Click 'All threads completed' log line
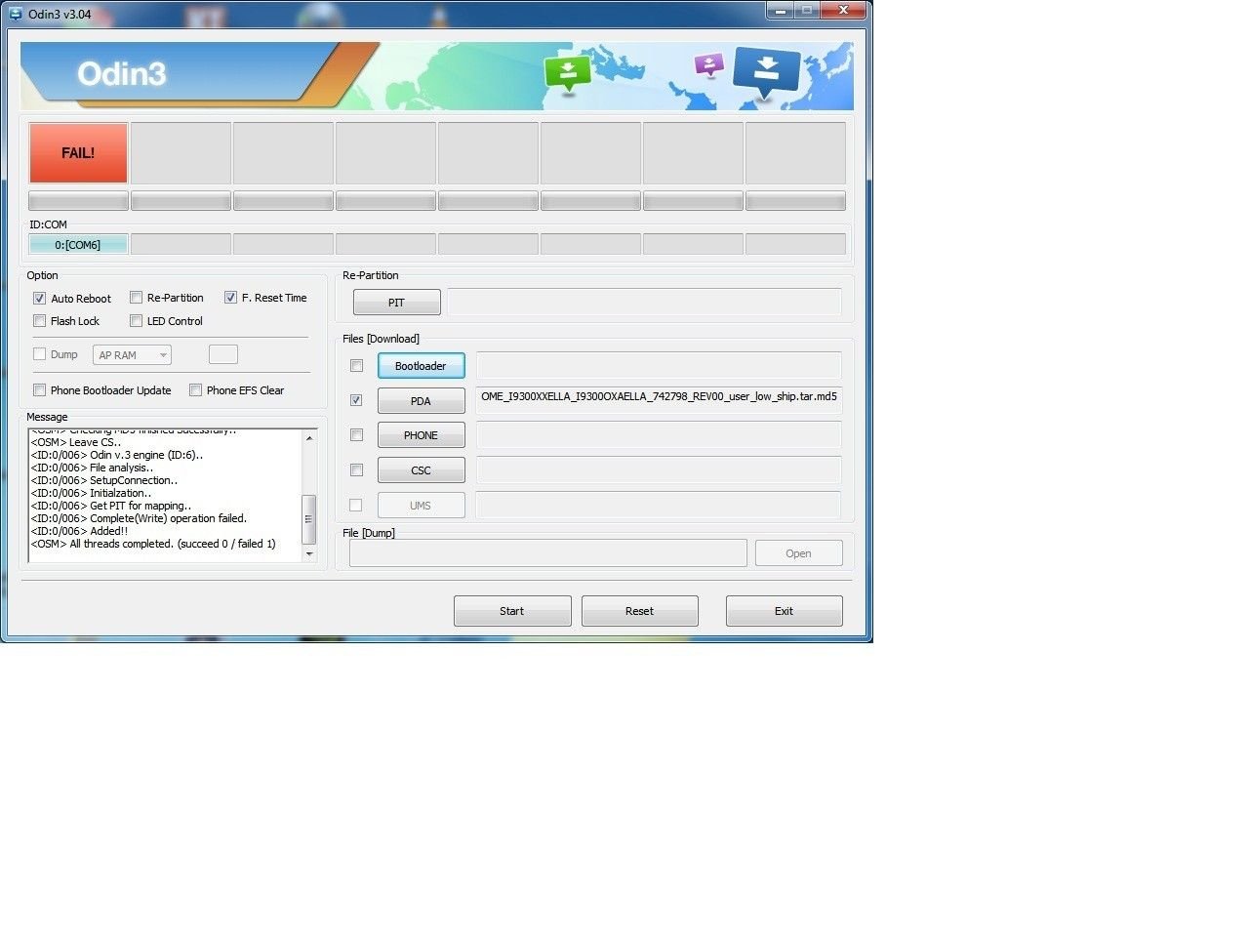 tap(153, 544)
